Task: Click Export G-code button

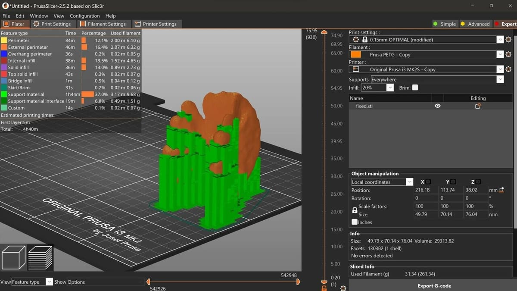Action: tap(434, 286)
